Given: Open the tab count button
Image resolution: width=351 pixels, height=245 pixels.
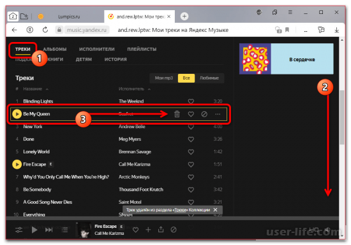Looking at the screenshot, I should point(13,17).
